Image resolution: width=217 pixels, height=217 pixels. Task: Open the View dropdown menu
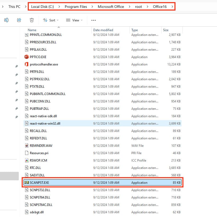click(x=74, y=20)
